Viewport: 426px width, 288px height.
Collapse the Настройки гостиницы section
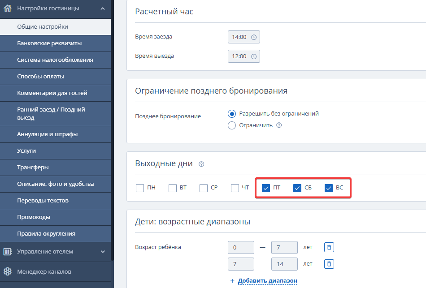pyautogui.click(x=103, y=8)
